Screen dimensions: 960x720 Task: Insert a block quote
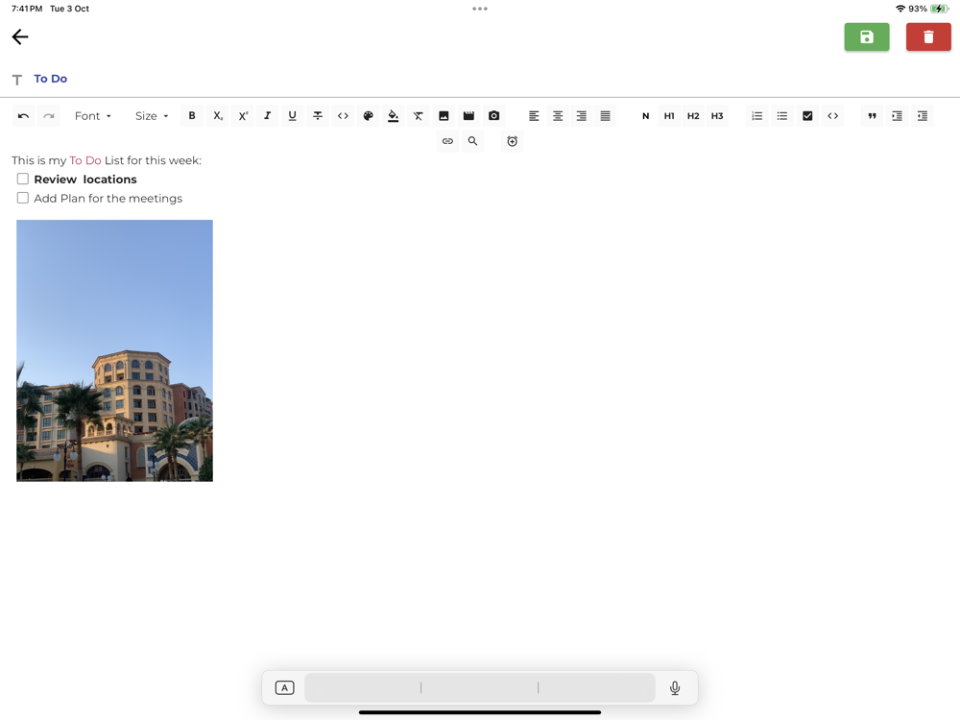pos(872,116)
